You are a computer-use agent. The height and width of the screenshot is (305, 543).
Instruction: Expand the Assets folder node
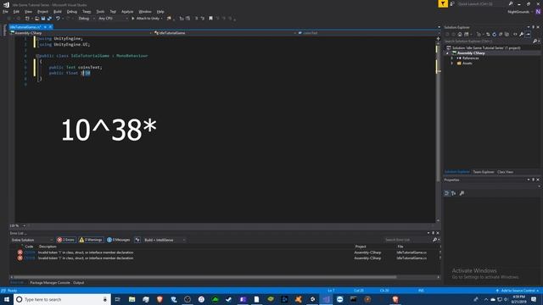coord(452,64)
